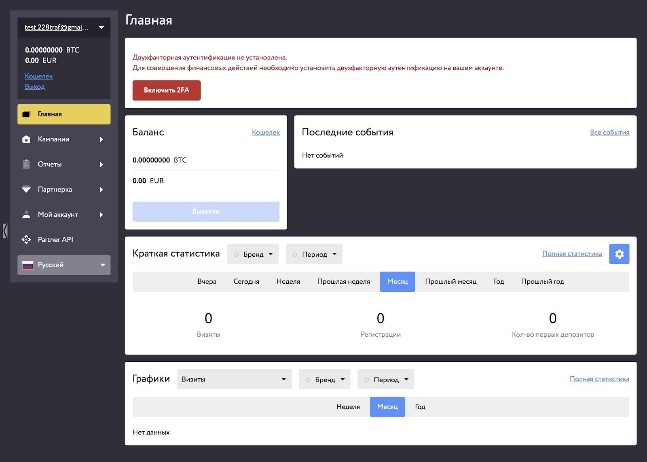
Task: Open Бренд dropdown in Графики
Action: 324,379
